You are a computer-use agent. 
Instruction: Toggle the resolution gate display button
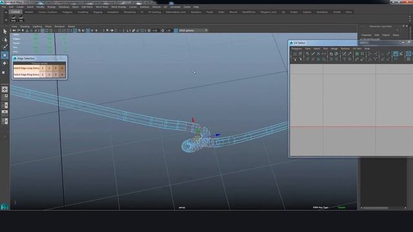pos(51,30)
